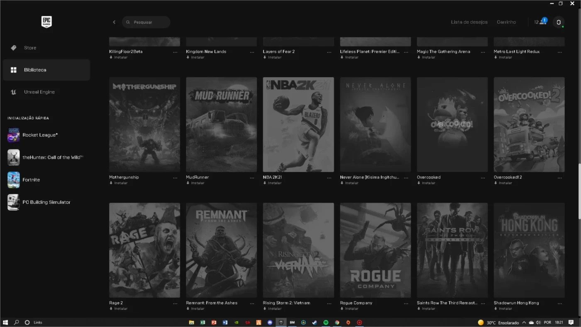Click Instalar under MudRunner

point(195,183)
